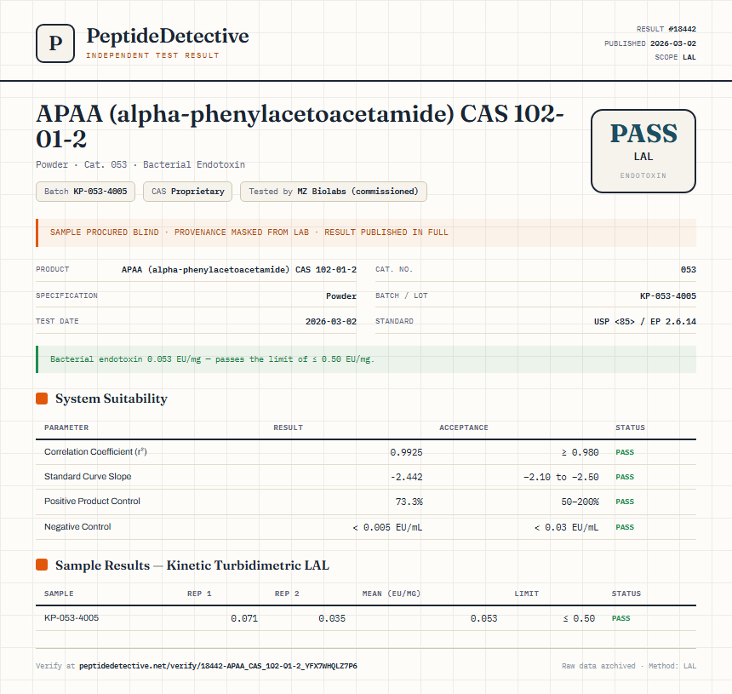Click the Positive Product Control result 73.3%
The width and height of the screenshot is (732, 694).
pyautogui.click(x=409, y=502)
